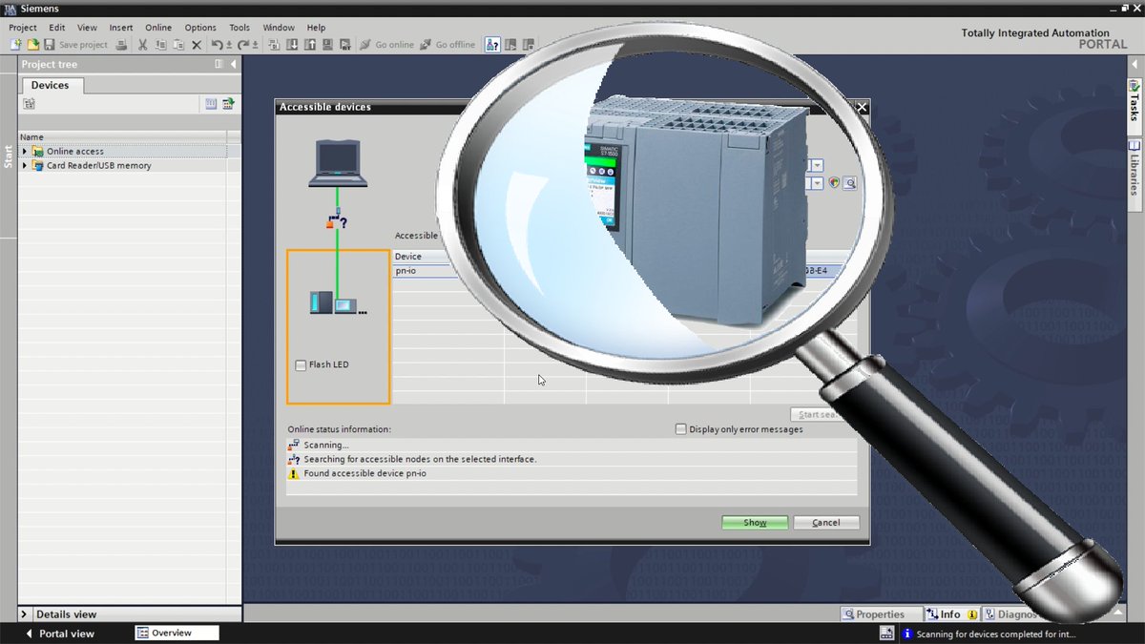Select the Devices tab in Project tree

click(x=51, y=85)
